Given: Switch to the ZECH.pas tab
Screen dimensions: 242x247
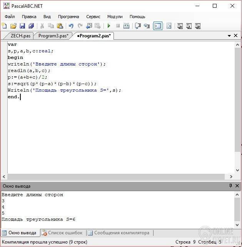Looking at the screenshot, I should point(20,36).
